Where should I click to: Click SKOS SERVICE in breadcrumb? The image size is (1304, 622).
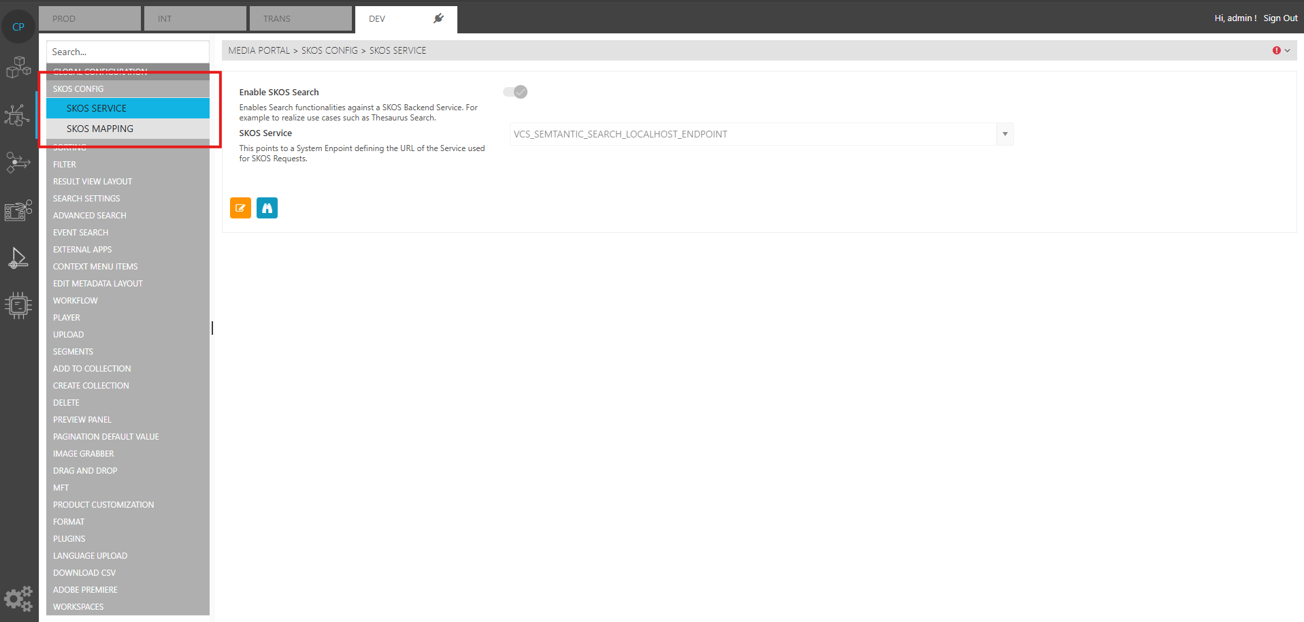tap(397, 50)
